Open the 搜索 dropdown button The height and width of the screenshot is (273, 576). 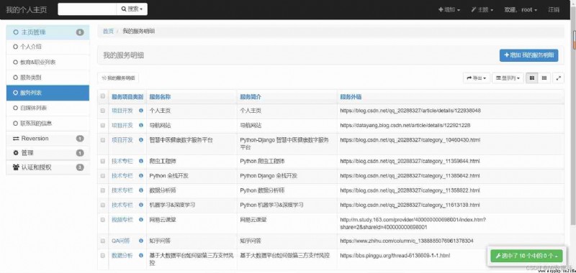click(x=132, y=9)
